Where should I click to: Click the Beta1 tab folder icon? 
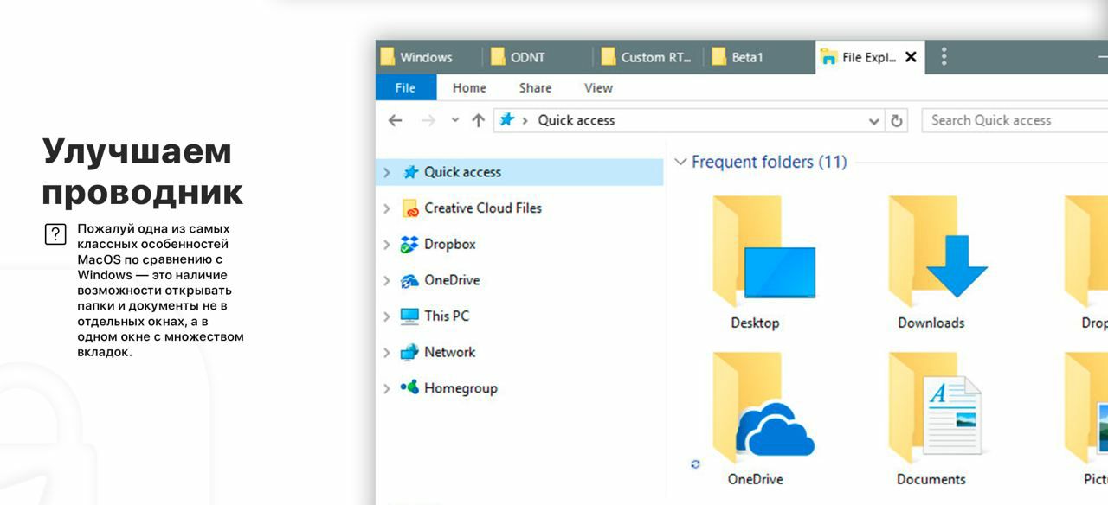718,57
